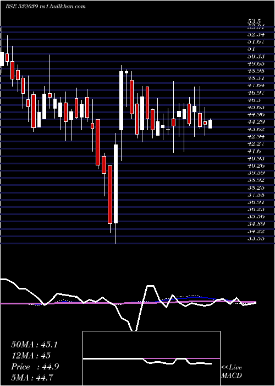Viewport: 275px width, 386px height.
Task: Click the <<Live MACD label
Action: pyautogui.click(x=232, y=372)
